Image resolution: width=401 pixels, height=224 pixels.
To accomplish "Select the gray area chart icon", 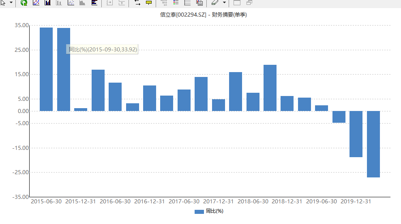I will [82, 2].
